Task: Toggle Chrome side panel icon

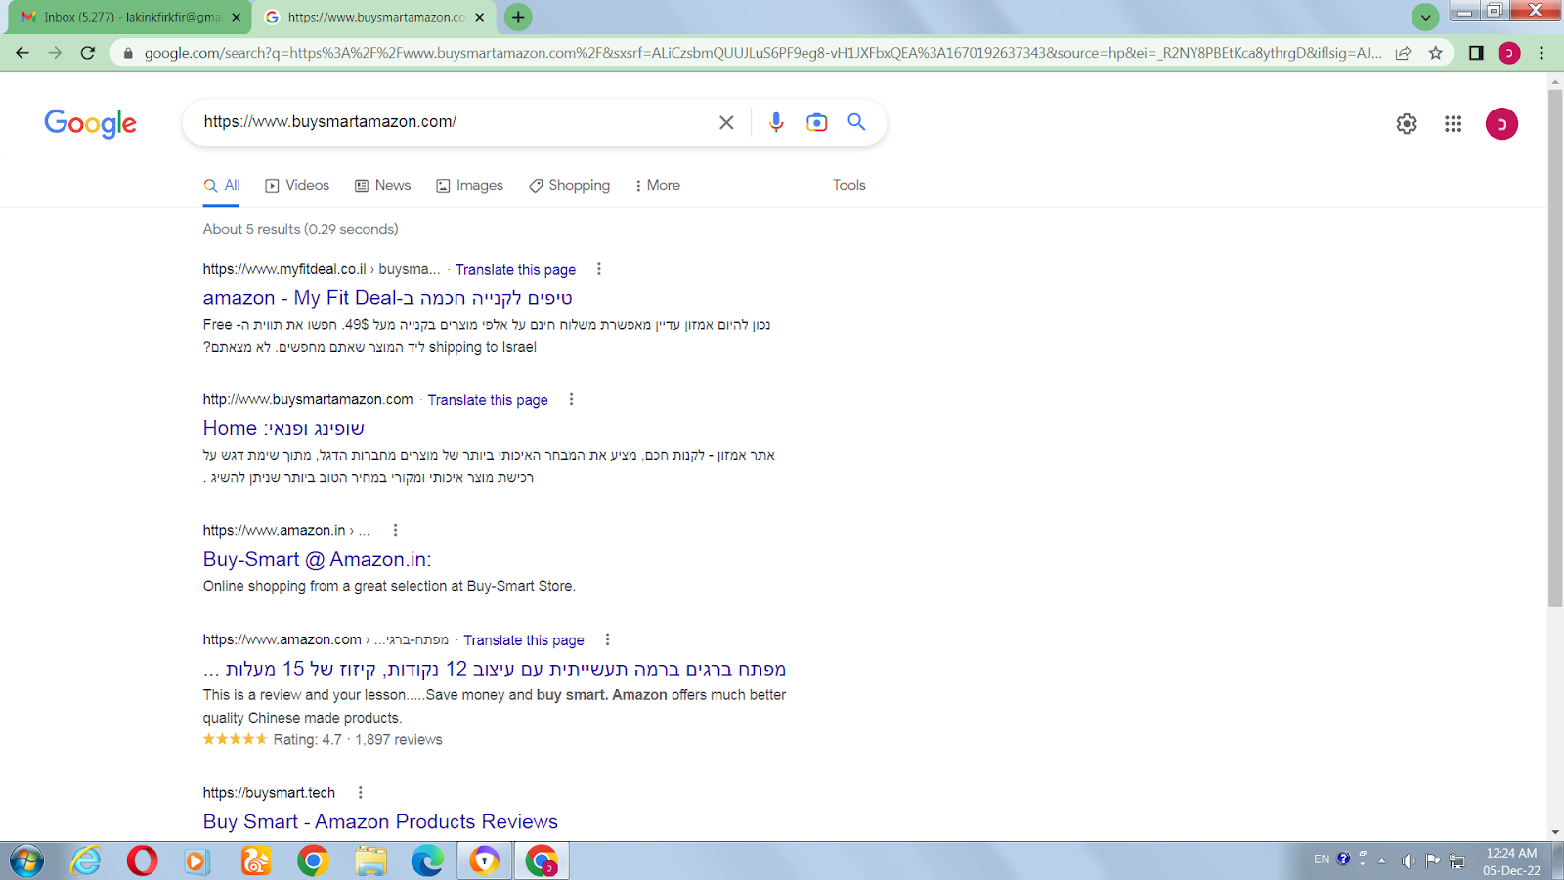Action: pos(1476,53)
